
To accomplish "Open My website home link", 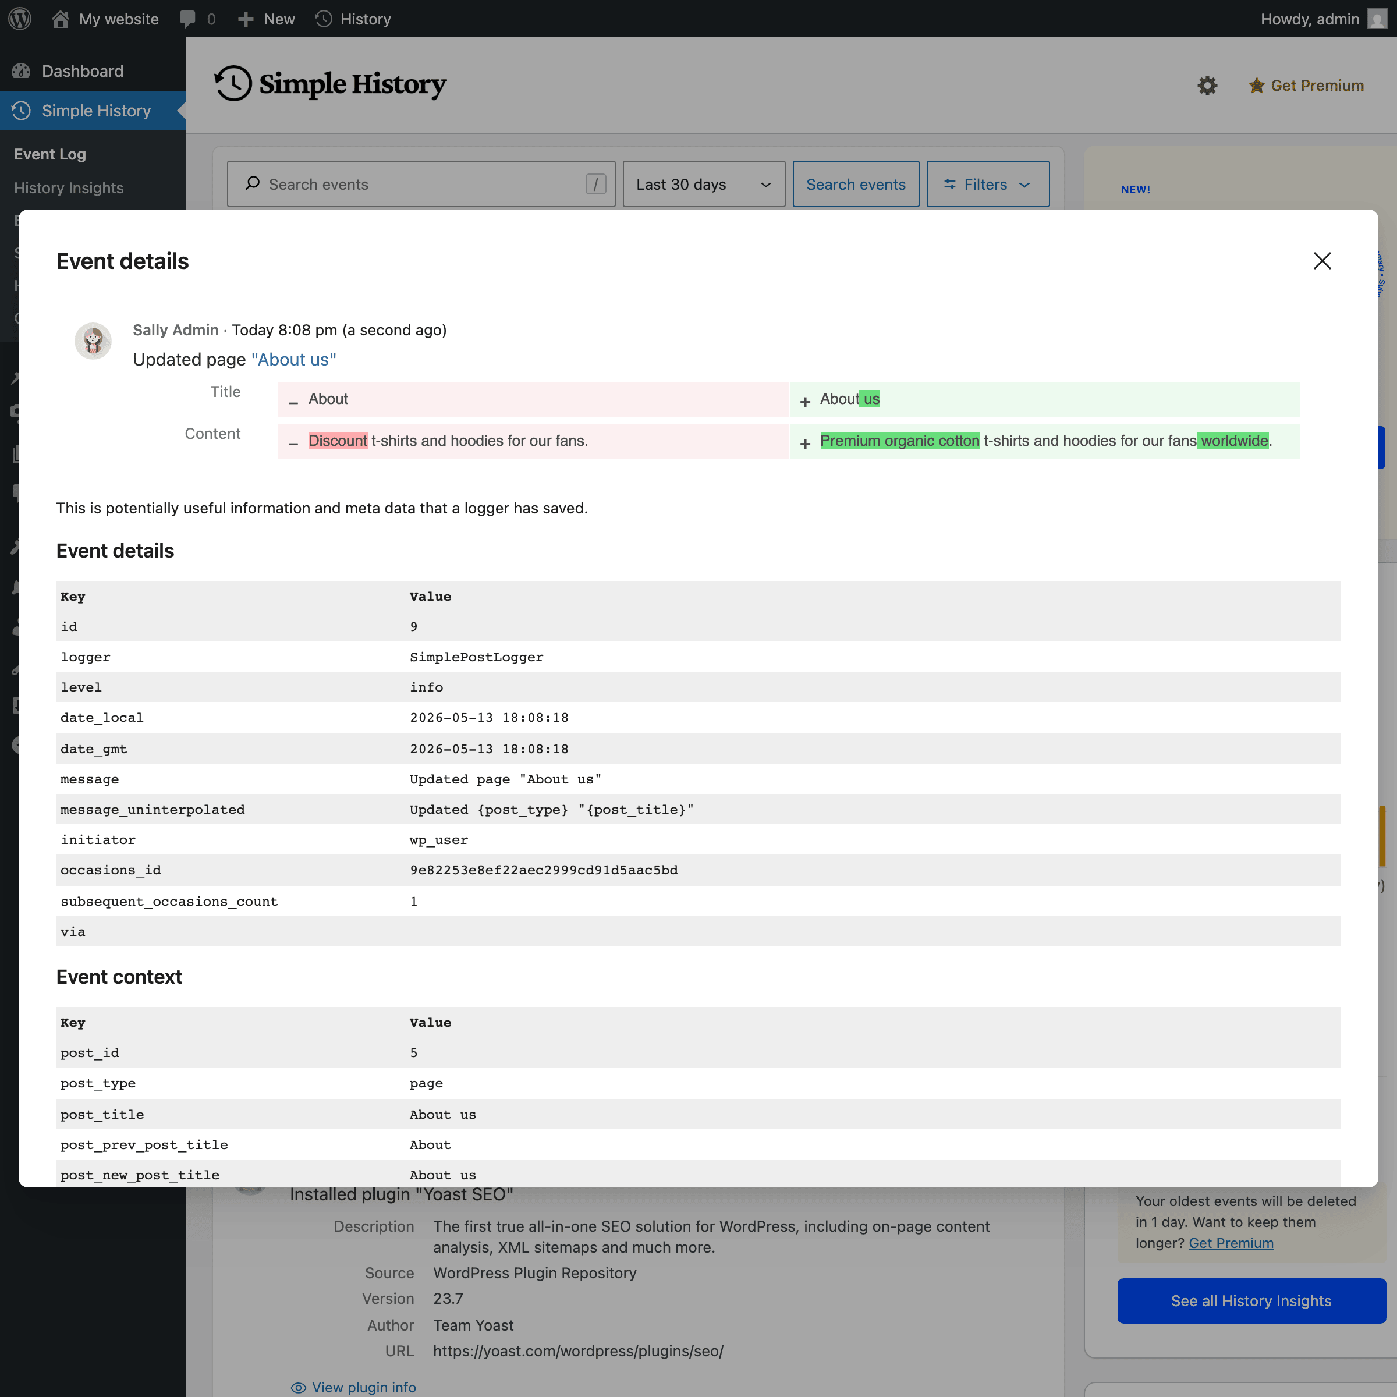I will click(x=105, y=19).
